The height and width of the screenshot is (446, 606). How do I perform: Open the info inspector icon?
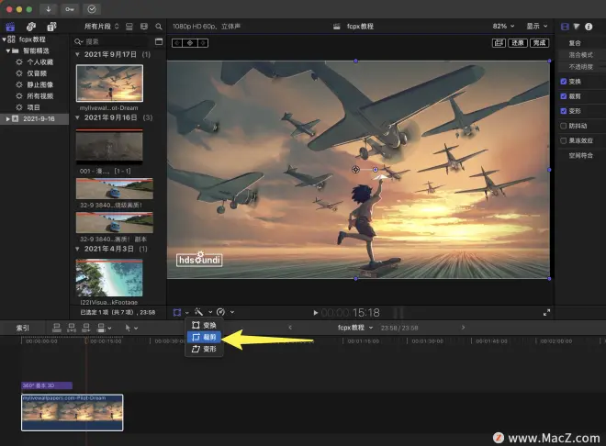click(x=589, y=27)
